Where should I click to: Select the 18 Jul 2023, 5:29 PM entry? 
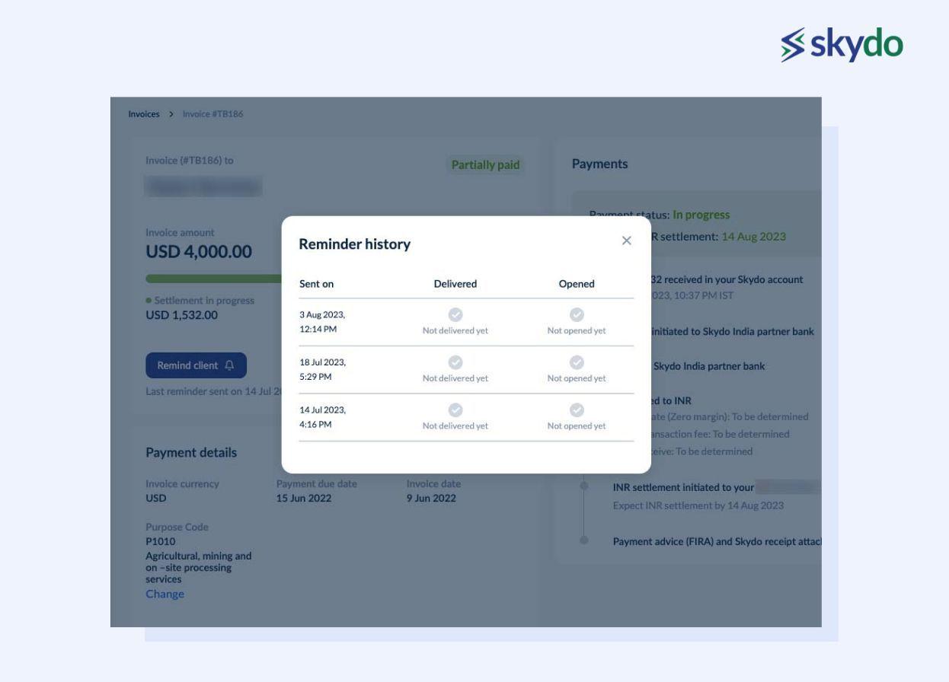[322, 369]
